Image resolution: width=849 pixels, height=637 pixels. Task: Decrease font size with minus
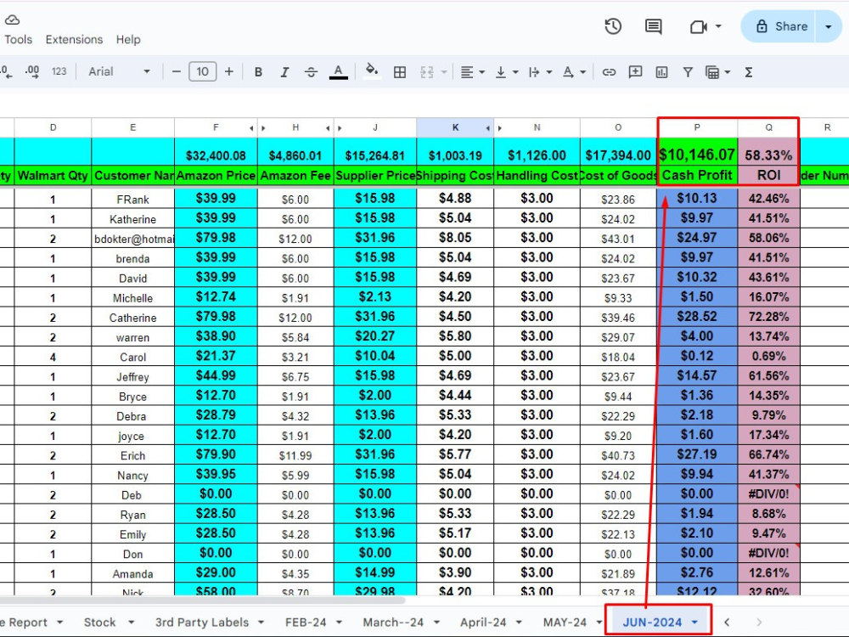tap(176, 71)
